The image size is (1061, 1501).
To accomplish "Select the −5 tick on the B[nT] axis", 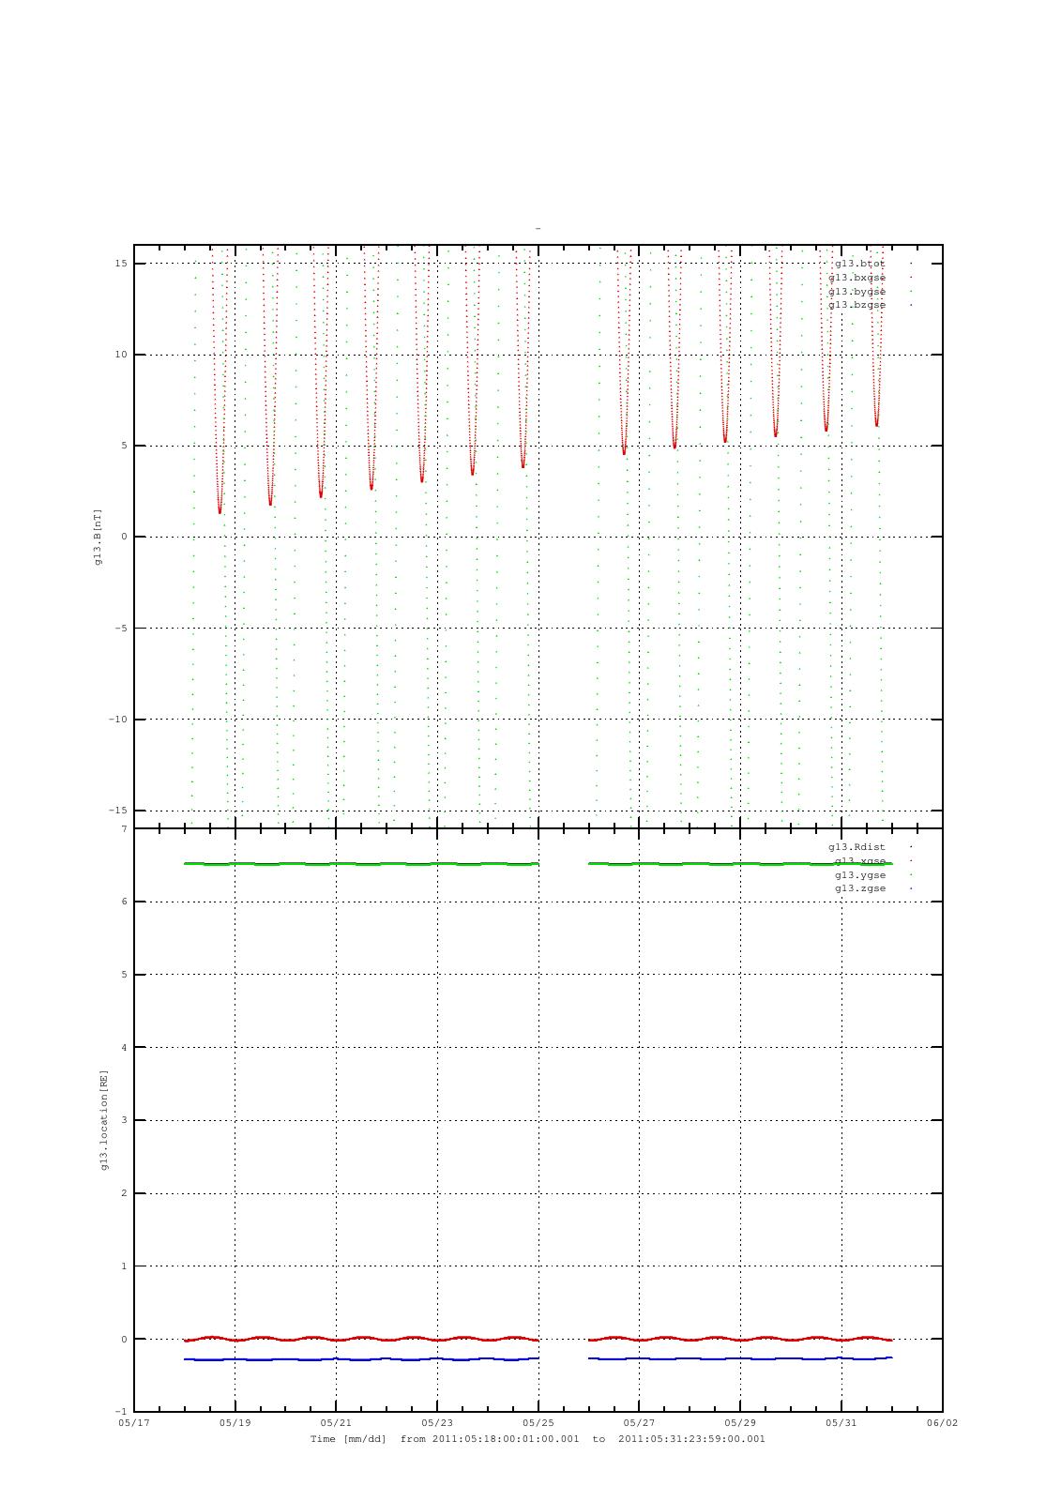I will click(x=120, y=629).
